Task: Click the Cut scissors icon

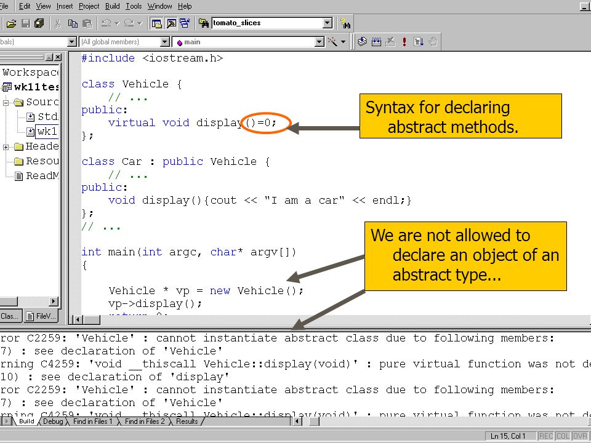Action: [x=57, y=23]
